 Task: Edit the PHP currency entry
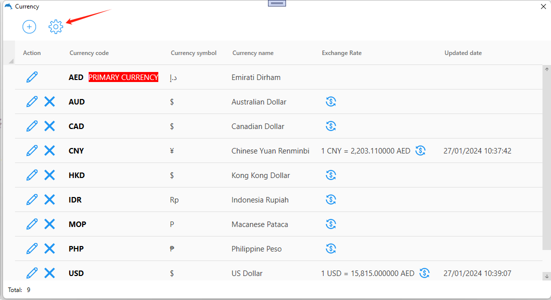32,248
